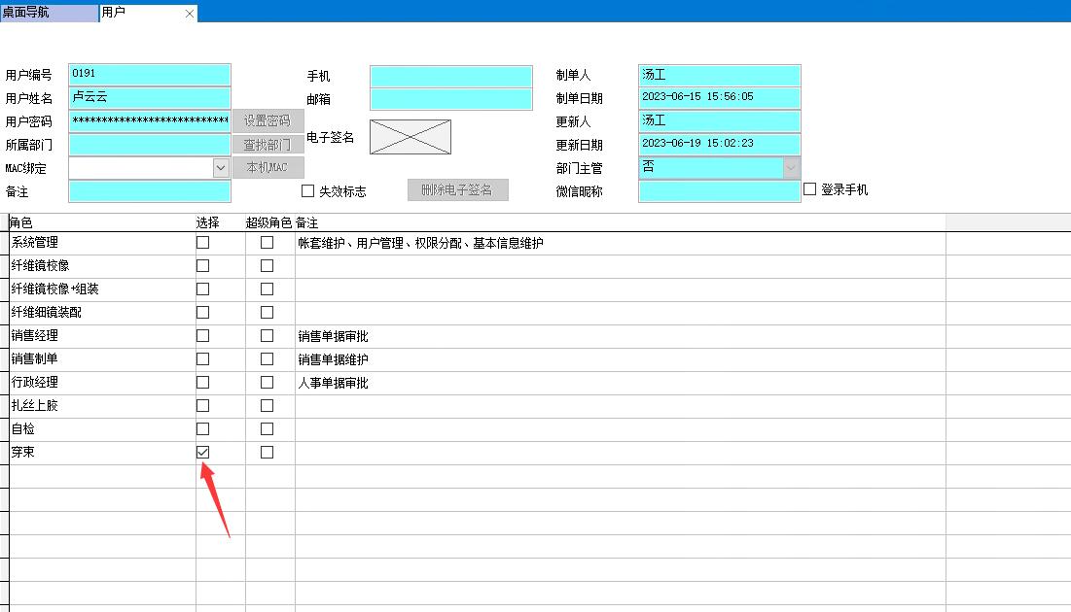Enable the 登录手机 checkbox

[809, 189]
